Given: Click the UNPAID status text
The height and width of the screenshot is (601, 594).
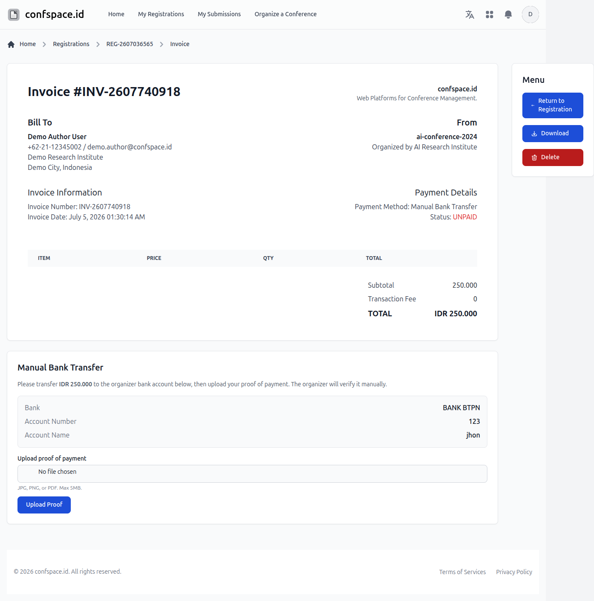Looking at the screenshot, I should coord(465,217).
